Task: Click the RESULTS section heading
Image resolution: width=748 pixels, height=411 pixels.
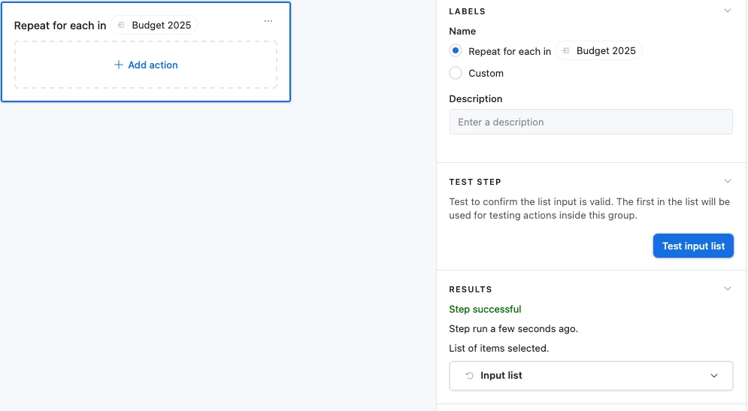Action: [471, 289]
